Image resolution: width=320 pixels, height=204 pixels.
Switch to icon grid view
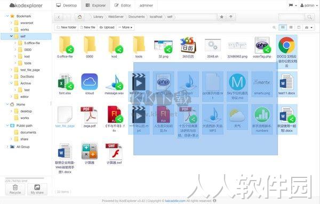coord(283,27)
